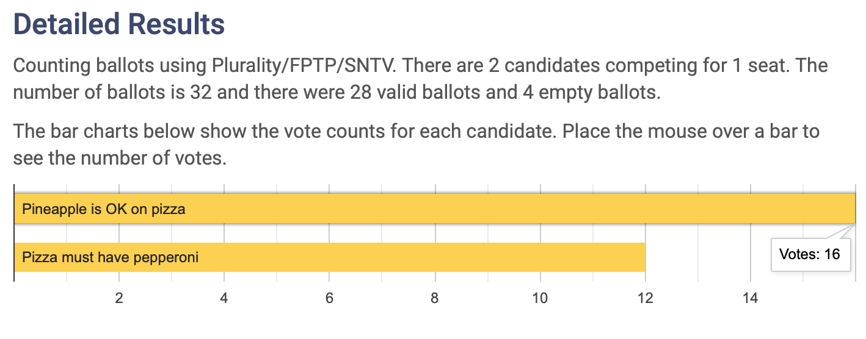
Task: Click axis label 8
Action: coord(435,298)
